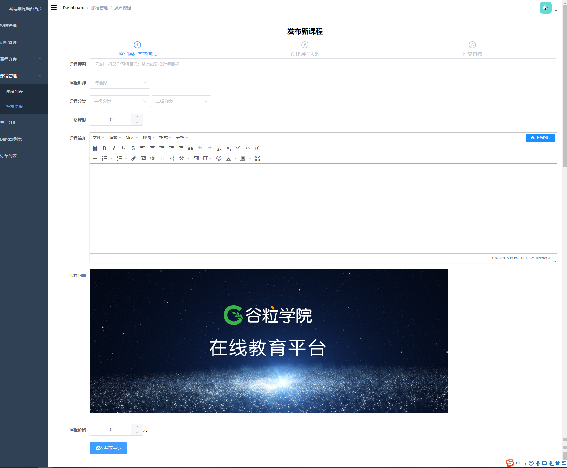Click the undo arrow in the editor
Screen dimensions: 567x468
200,148
